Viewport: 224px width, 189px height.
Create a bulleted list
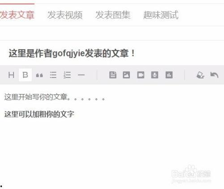(x=53, y=75)
